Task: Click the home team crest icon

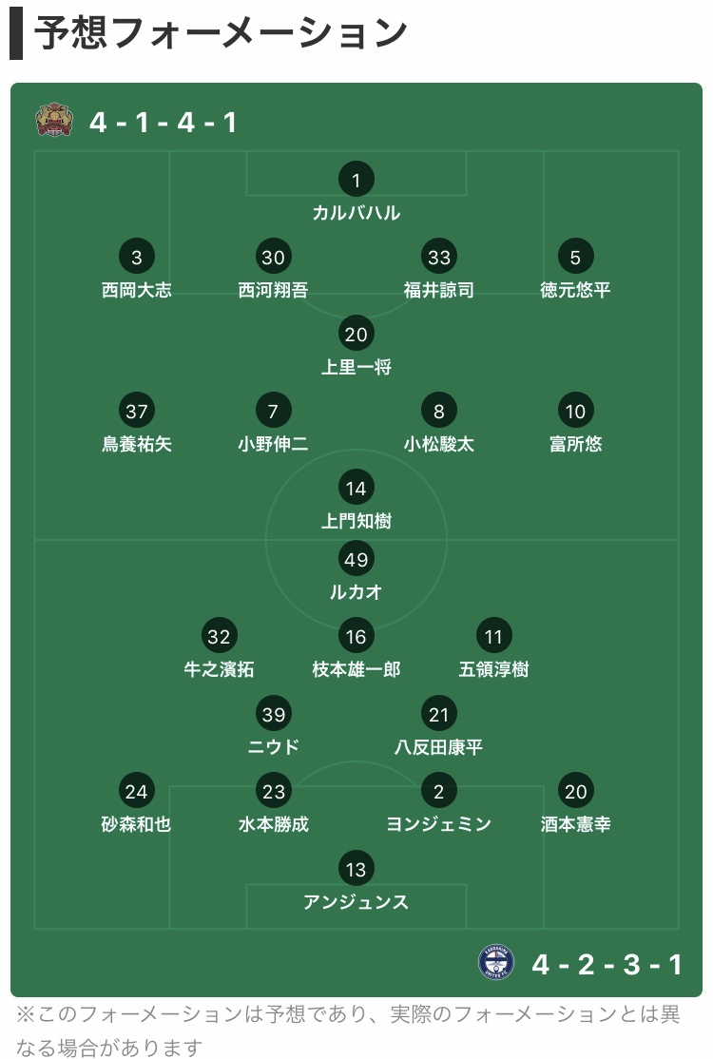Action: [x=54, y=120]
